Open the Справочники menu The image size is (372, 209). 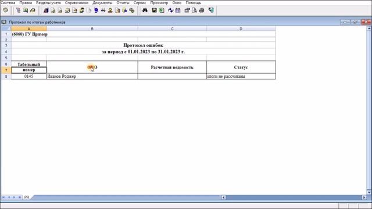(77, 2)
